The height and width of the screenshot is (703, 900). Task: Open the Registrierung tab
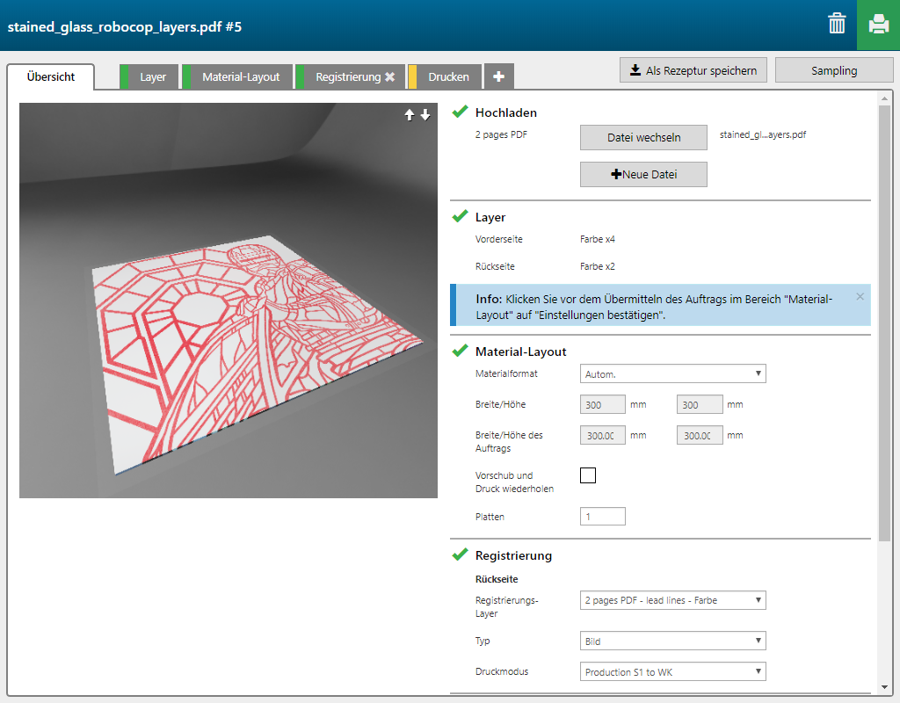pos(348,77)
